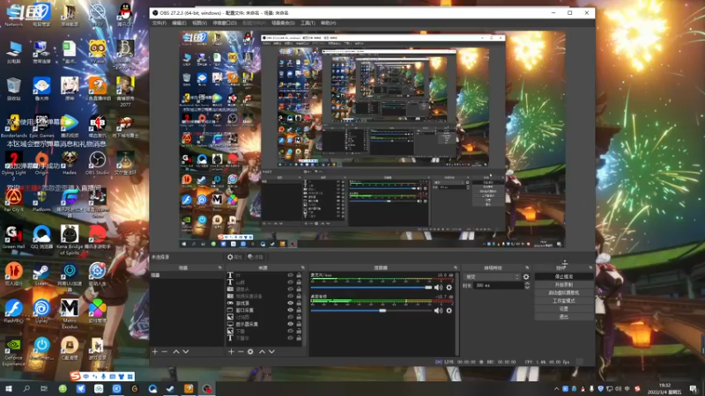Toggle lock on 窗口采集 source
Screen dimensions: 705x396
pos(299,310)
